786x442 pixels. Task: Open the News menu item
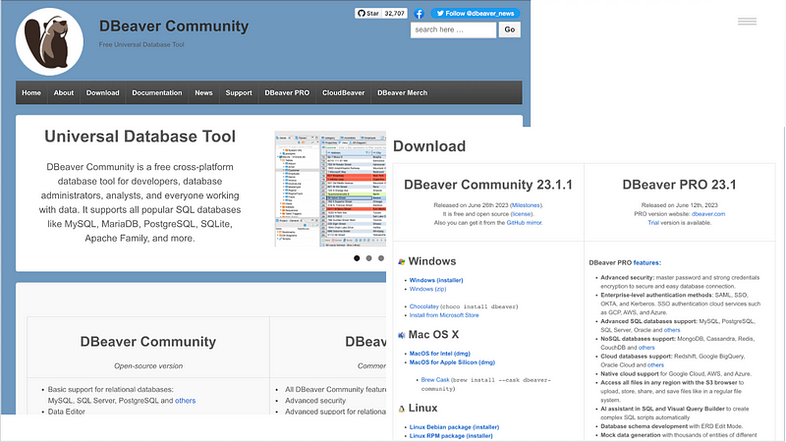tap(203, 92)
